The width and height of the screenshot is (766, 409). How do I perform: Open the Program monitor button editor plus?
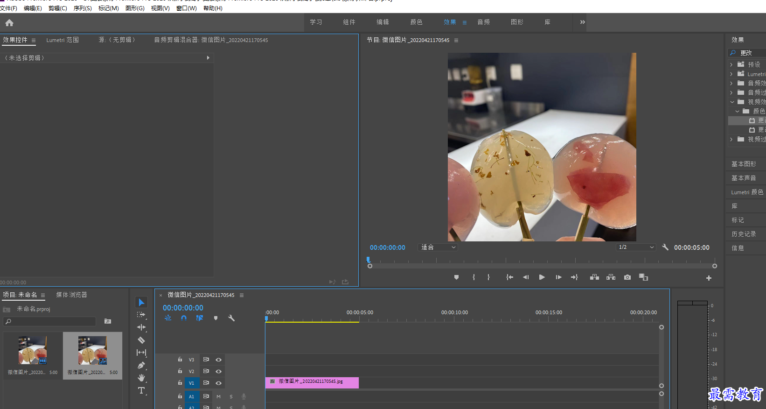pos(709,278)
